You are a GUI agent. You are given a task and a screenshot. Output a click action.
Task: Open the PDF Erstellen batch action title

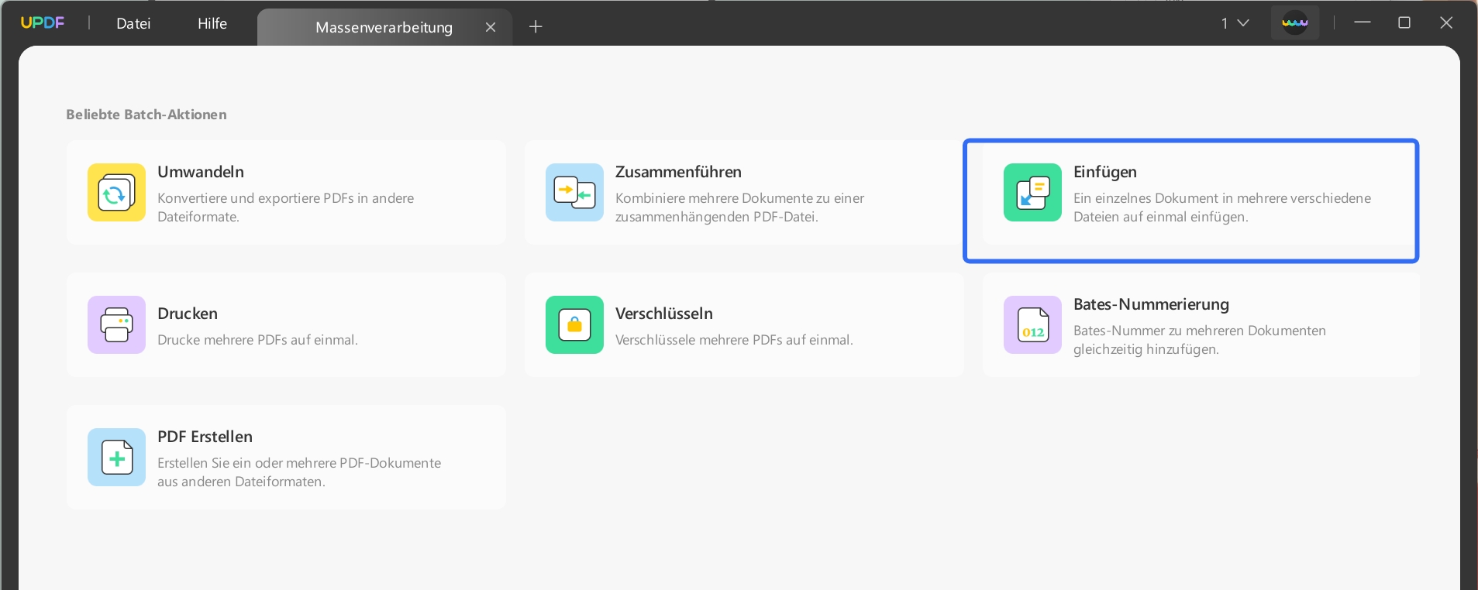click(205, 437)
